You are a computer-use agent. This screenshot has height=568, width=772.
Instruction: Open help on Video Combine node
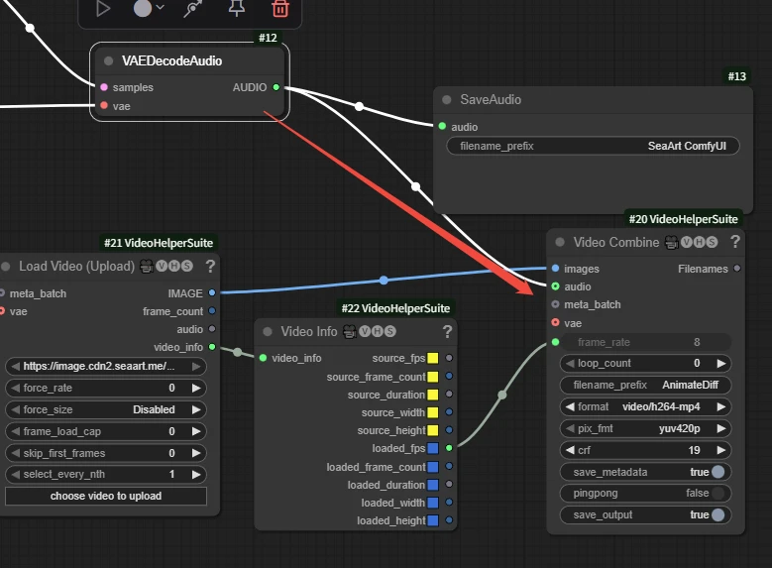pyautogui.click(x=734, y=242)
